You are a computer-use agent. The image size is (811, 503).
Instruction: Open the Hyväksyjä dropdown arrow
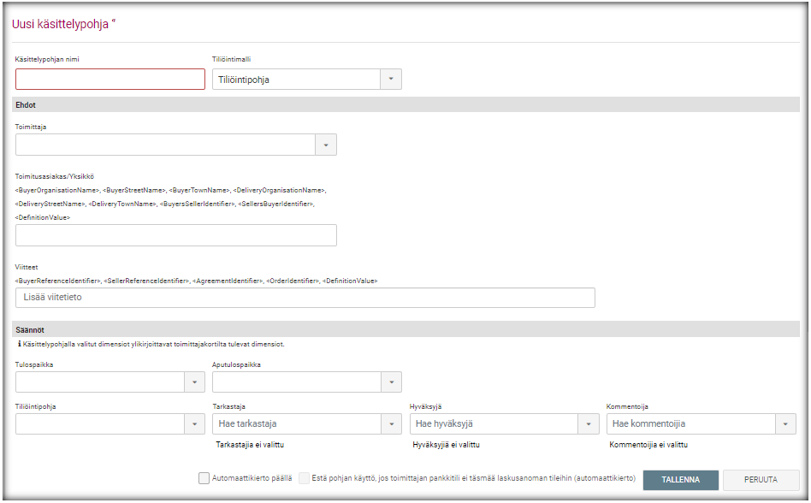coord(589,424)
